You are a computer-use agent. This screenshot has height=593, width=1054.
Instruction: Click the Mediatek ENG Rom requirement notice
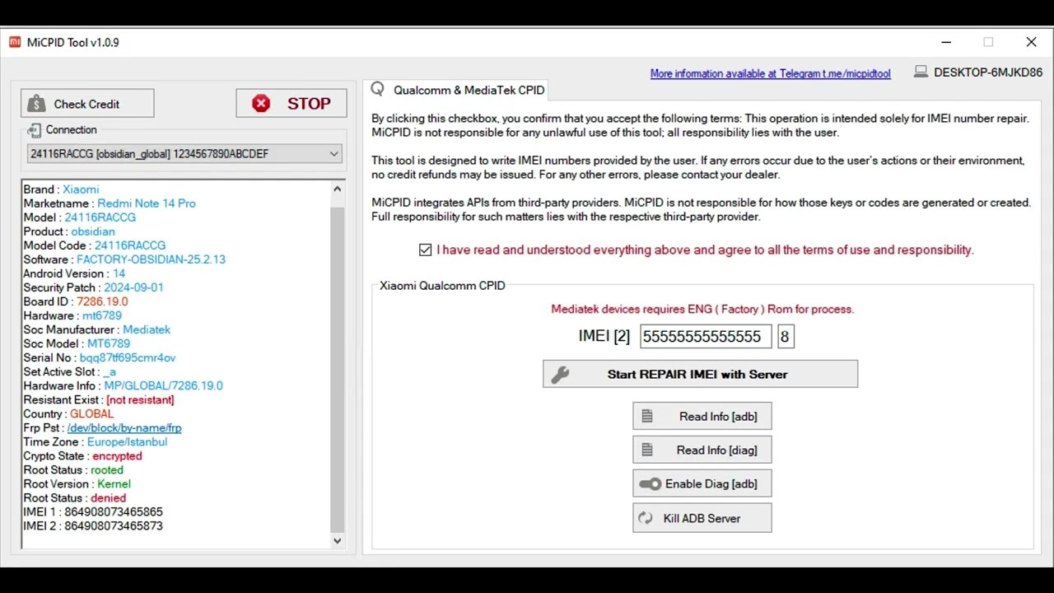click(x=702, y=310)
